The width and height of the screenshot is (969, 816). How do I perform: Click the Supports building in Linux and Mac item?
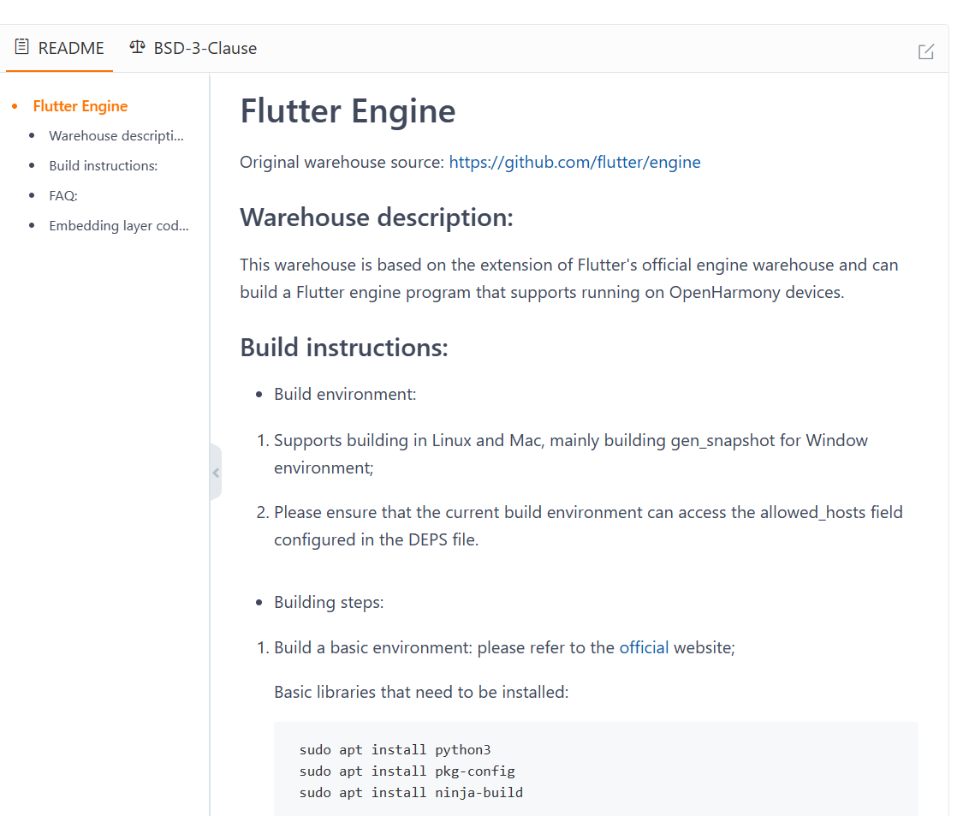coord(570,454)
